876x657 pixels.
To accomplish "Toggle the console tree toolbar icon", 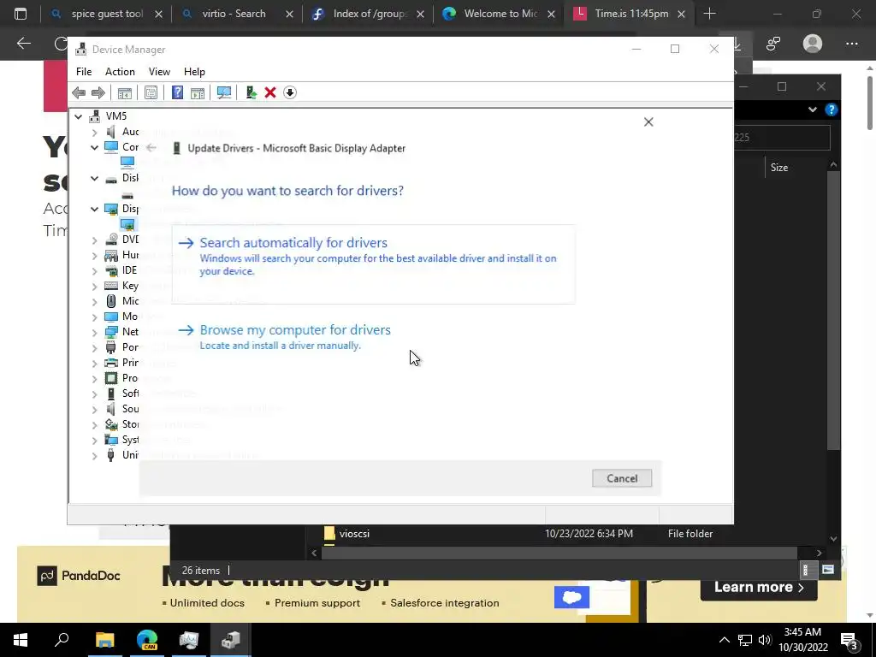I will [125, 92].
